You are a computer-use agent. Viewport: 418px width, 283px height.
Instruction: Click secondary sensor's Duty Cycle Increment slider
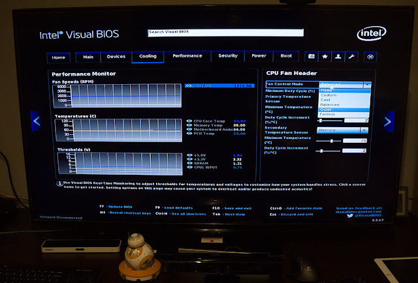click(328, 151)
